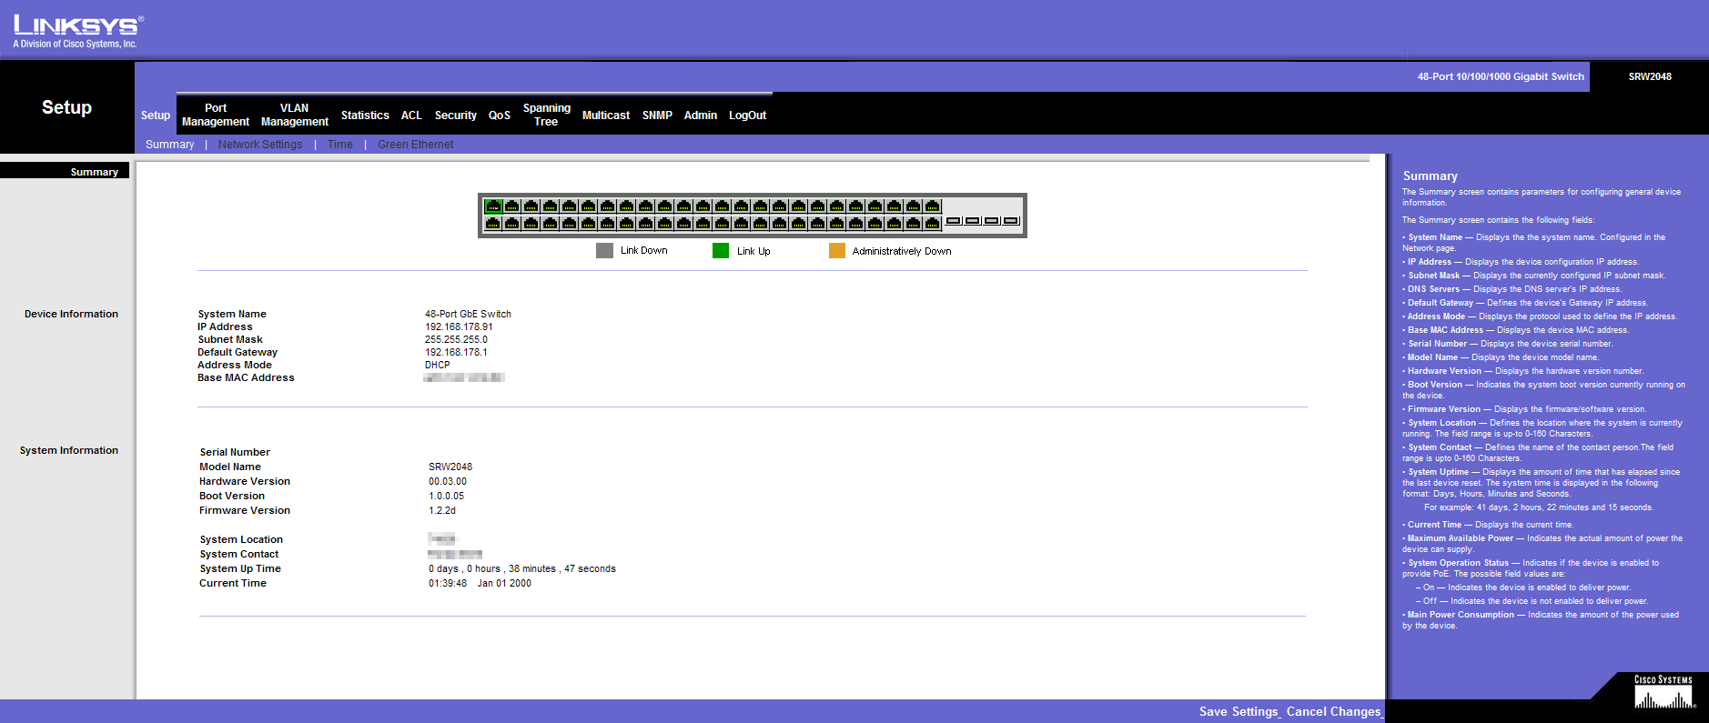This screenshot has height=723, width=1709.
Task: Switch to the Network Settings tab
Action: click(x=260, y=145)
